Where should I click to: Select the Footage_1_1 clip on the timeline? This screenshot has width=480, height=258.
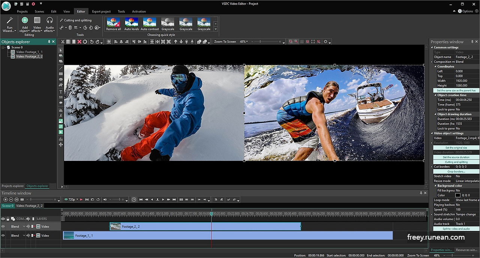pyautogui.click(x=187, y=235)
